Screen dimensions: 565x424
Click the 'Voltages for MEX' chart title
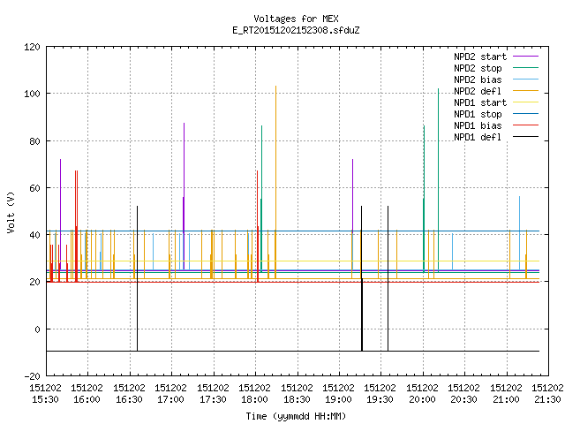point(296,19)
